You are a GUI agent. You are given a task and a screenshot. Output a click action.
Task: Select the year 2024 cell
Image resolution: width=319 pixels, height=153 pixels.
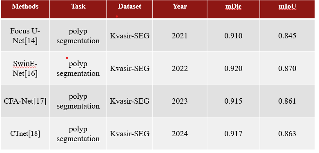[180, 133]
